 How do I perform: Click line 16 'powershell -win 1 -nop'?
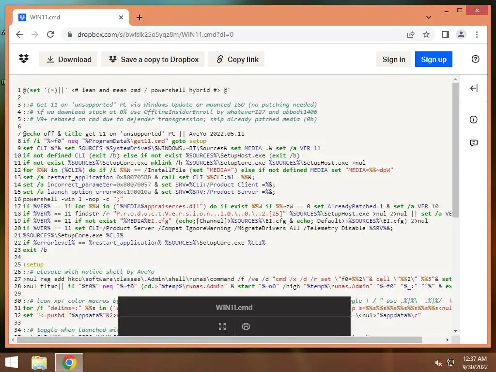tap(73, 199)
